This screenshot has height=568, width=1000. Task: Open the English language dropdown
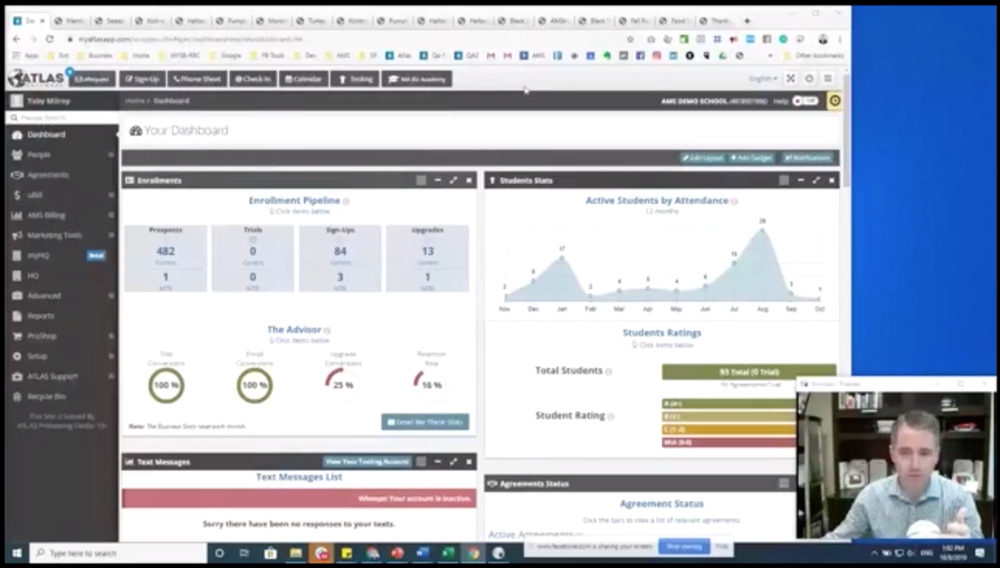click(763, 79)
